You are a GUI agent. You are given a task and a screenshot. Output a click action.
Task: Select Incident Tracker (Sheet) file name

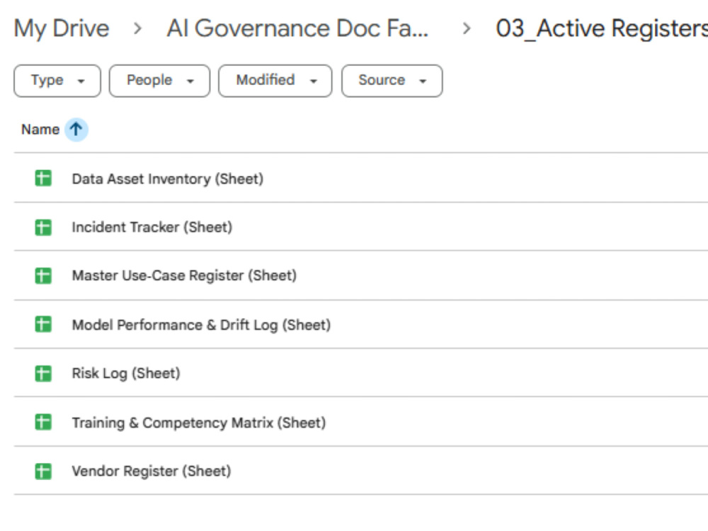click(152, 227)
